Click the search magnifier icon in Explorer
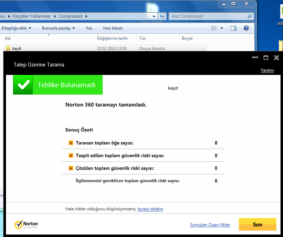The image size is (283, 237). click(x=249, y=16)
